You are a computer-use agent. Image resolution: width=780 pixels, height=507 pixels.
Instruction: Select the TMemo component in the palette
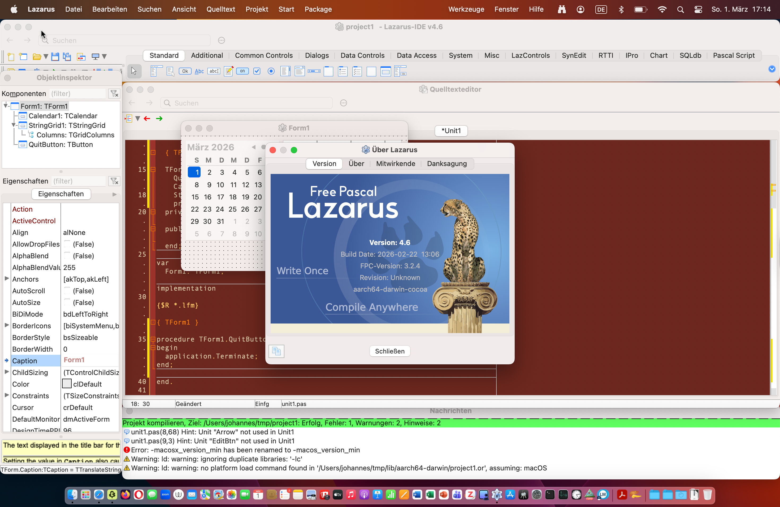click(228, 71)
